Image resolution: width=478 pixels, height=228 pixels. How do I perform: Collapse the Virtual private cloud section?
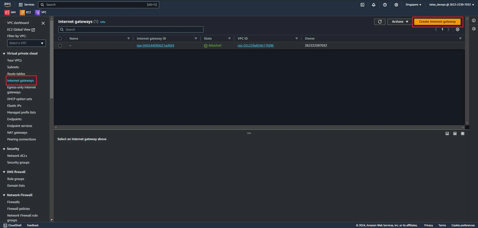[x=4, y=54]
